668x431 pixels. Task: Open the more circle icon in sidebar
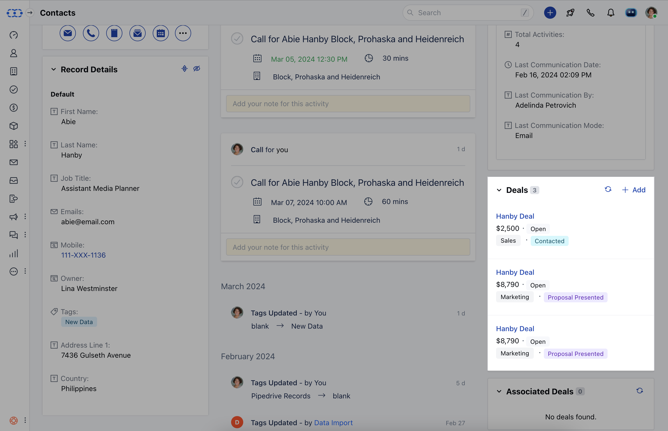point(13,271)
